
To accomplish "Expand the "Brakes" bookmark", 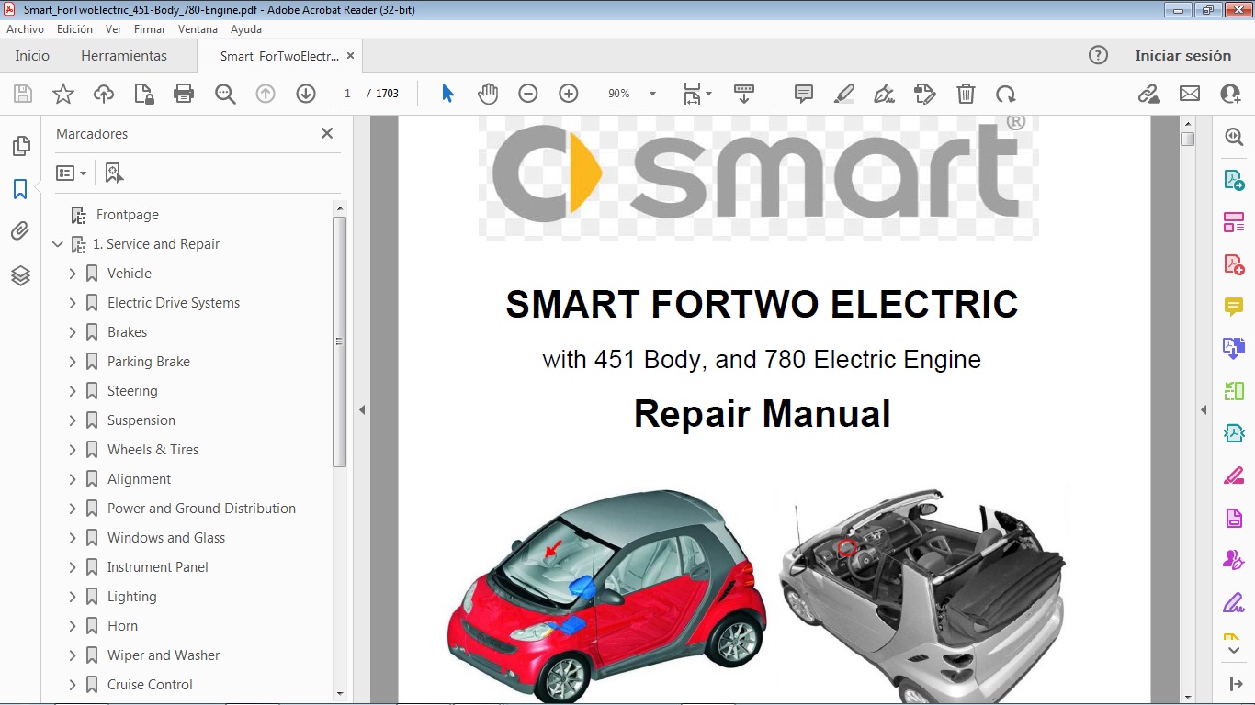I will point(73,331).
